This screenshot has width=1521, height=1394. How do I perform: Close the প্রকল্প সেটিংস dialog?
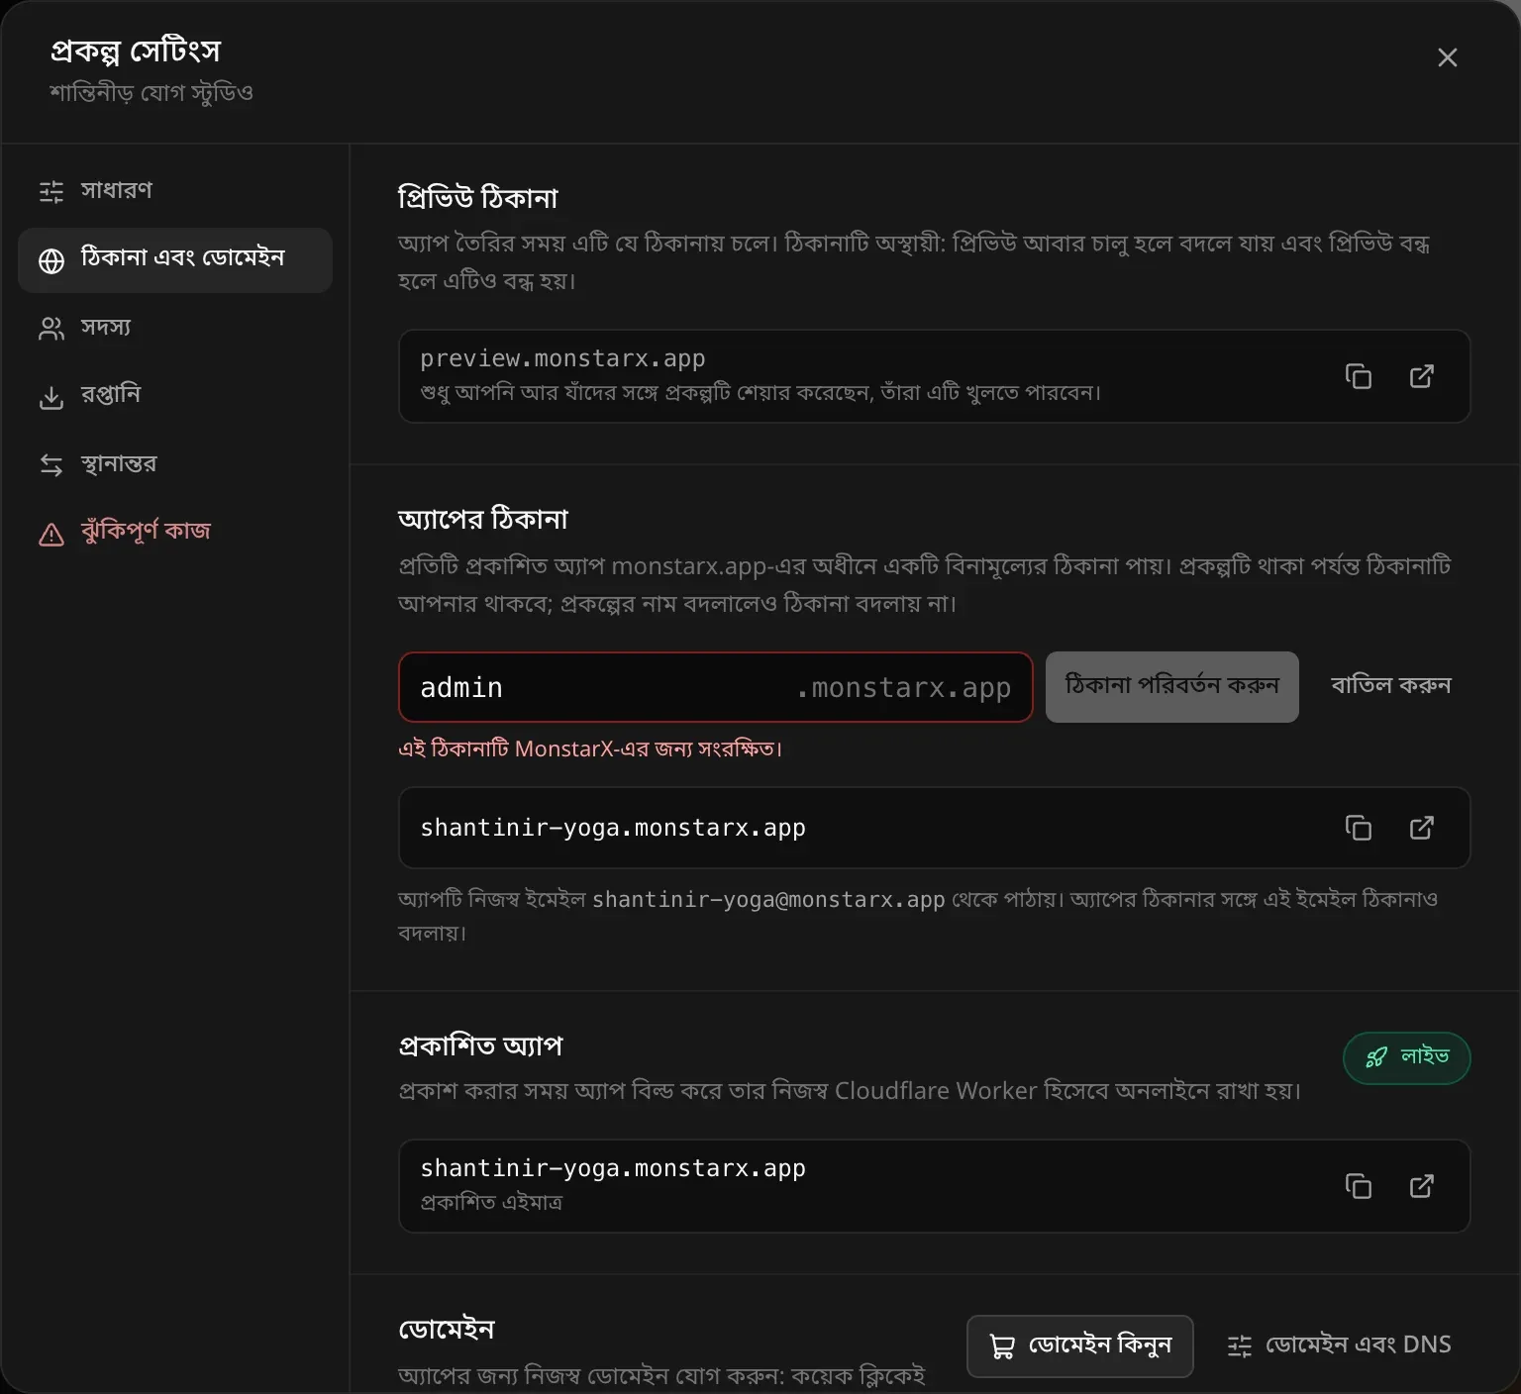coord(1448,57)
